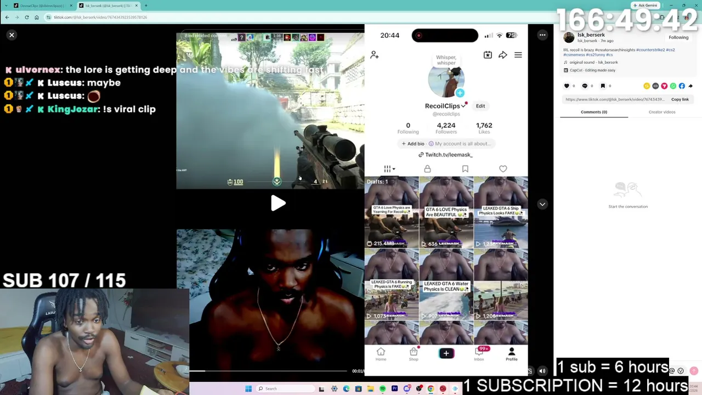
Task: Like the video with the heart icon
Action: [567, 86]
